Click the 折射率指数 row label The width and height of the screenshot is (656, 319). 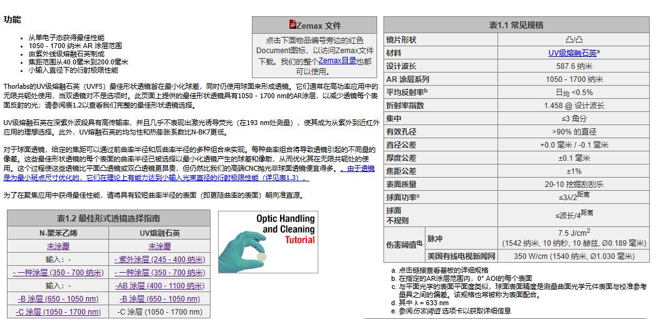pos(405,105)
